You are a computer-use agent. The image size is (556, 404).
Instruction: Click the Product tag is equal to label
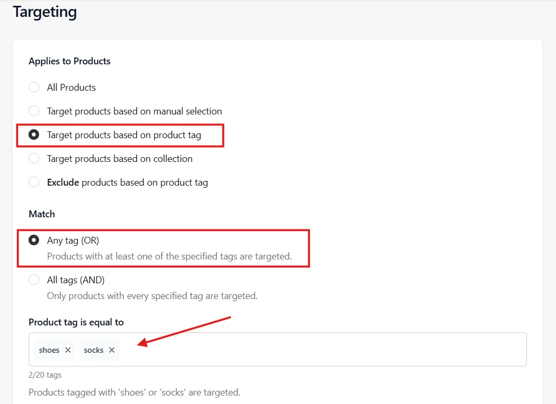coord(76,322)
